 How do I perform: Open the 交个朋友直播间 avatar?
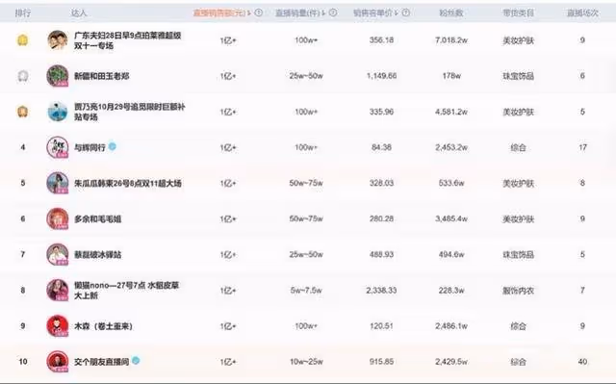pos(58,362)
